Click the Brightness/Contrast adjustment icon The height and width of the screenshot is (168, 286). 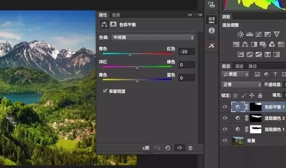point(240,34)
